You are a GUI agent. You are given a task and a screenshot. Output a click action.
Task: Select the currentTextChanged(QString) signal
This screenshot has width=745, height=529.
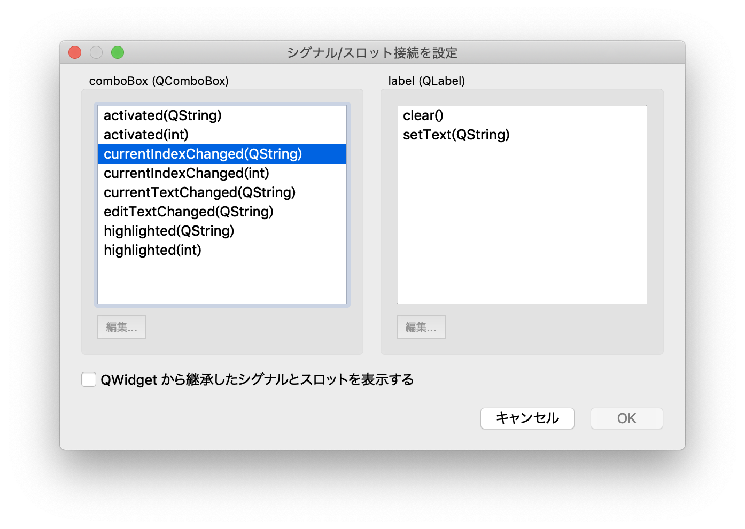(x=199, y=192)
